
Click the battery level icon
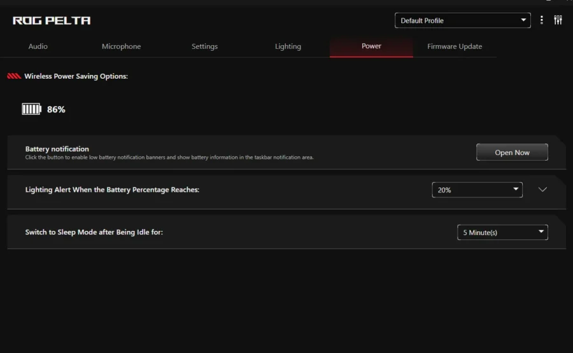click(x=31, y=109)
